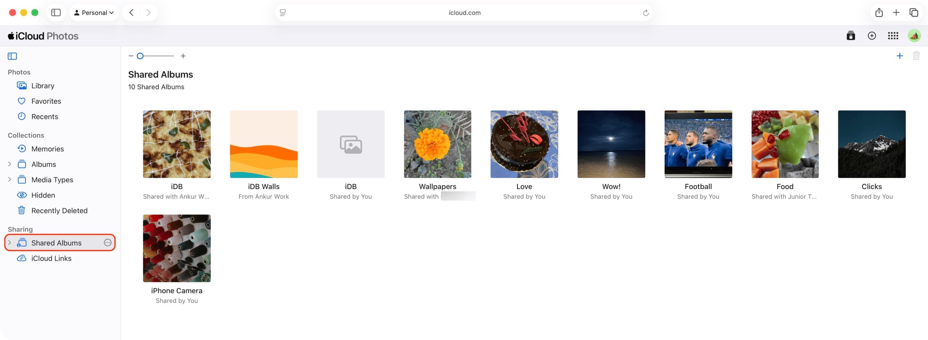928x340 pixels.
Task: Click the 'From Ankur Work' caption
Action: click(264, 196)
